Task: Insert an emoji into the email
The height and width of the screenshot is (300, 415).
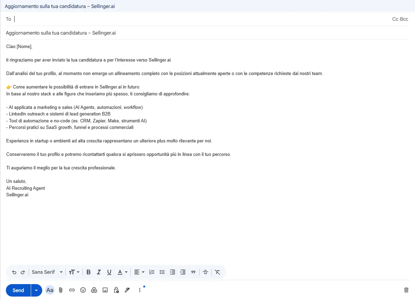Action: click(83, 290)
